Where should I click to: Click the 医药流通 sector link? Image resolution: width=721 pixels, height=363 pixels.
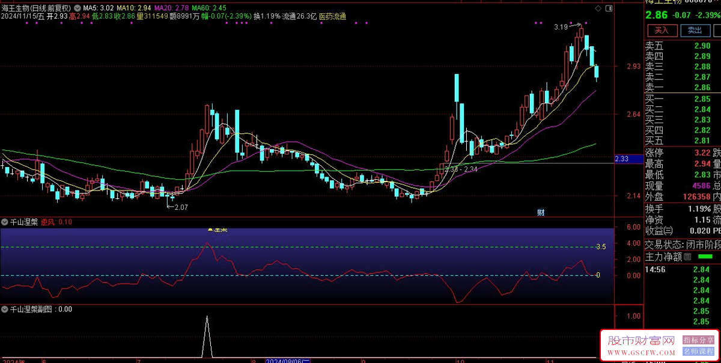332,16
